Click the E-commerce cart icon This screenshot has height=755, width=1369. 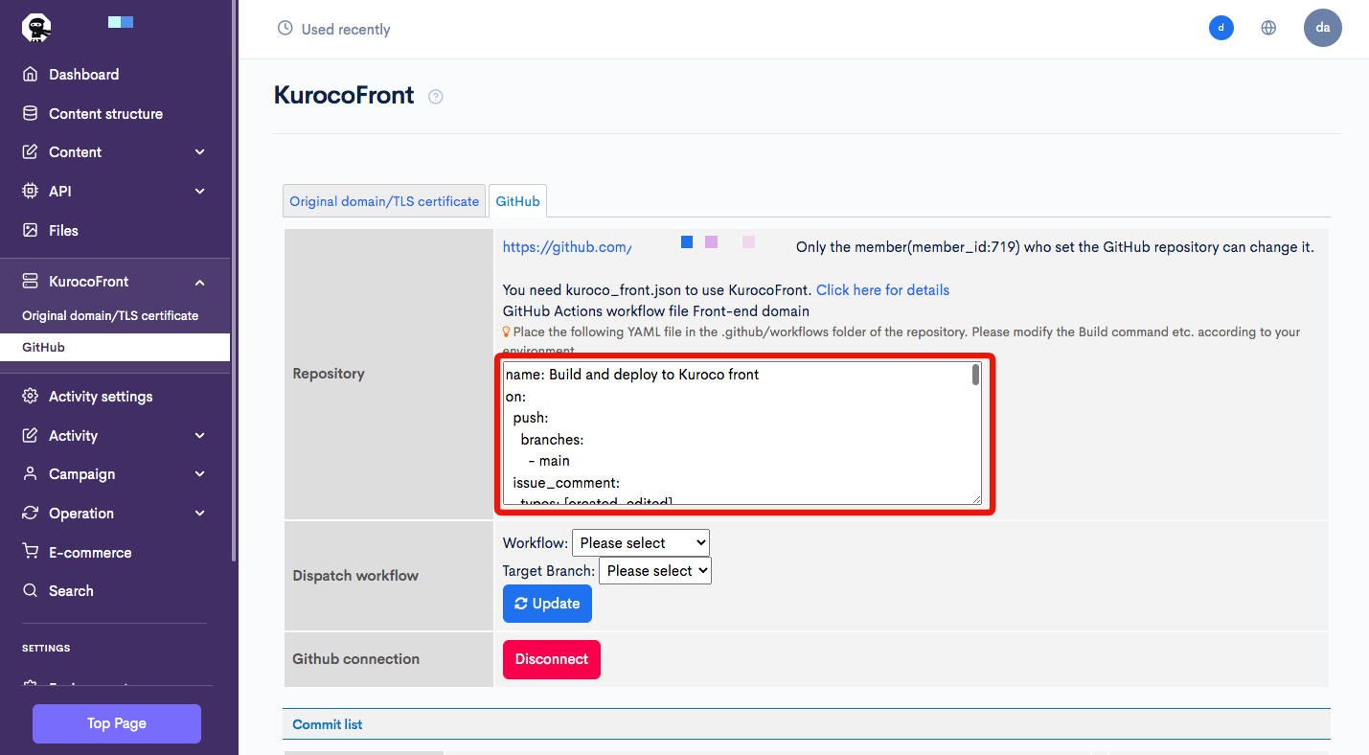pyautogui.click(x=31, y=552)
